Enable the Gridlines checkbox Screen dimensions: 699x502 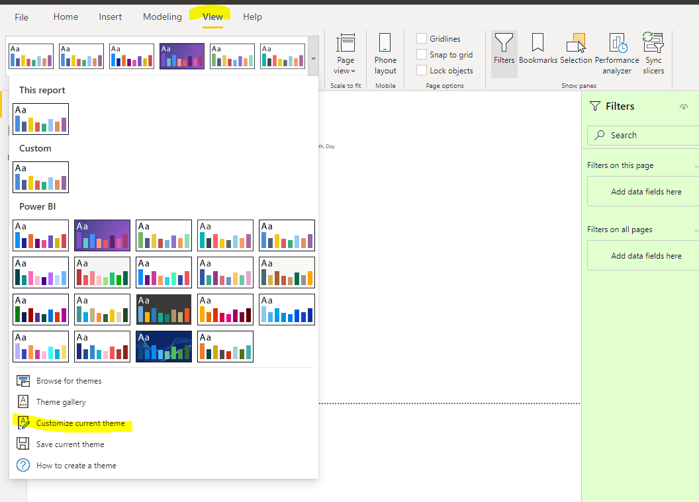pos(422,38)
